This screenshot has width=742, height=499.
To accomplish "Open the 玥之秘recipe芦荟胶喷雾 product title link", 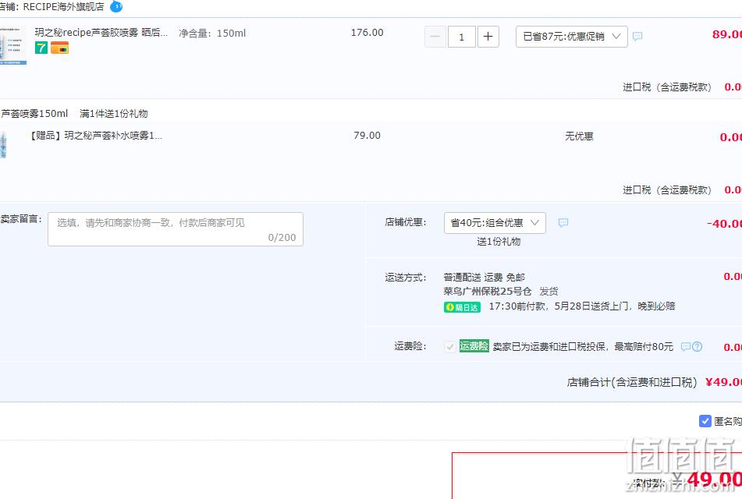I will (101, 33).
